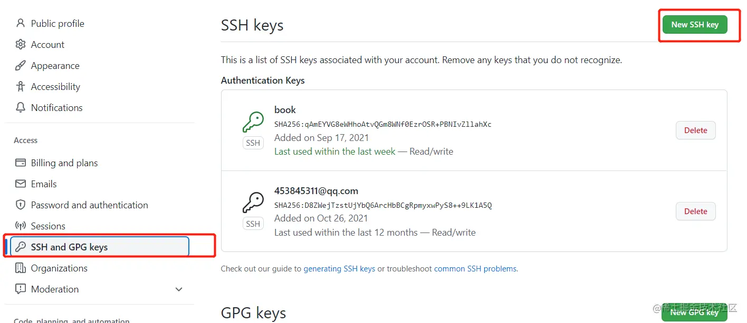The height and width of the screenshot is (323, 747).
Task: Click the Emails envelope icon
Action: [21, 184]
